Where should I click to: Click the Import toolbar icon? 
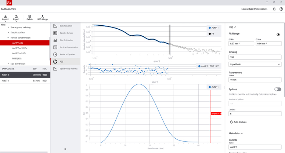6,16
